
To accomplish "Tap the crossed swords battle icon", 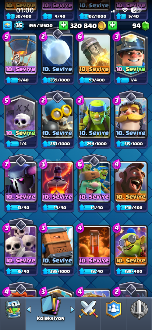I will point(88,310).
